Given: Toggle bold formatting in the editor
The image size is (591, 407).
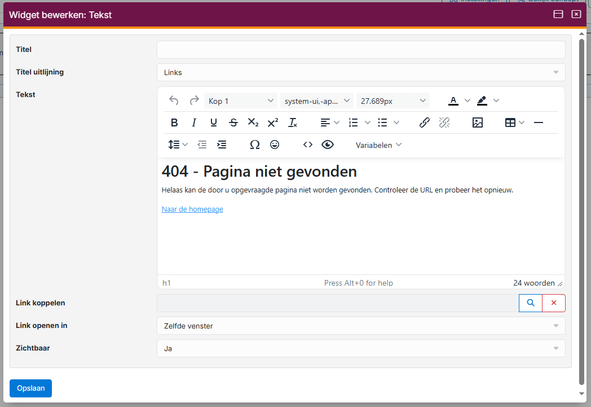Looking at the screenshot, I should pyautogui.click(x=174, y=122).
